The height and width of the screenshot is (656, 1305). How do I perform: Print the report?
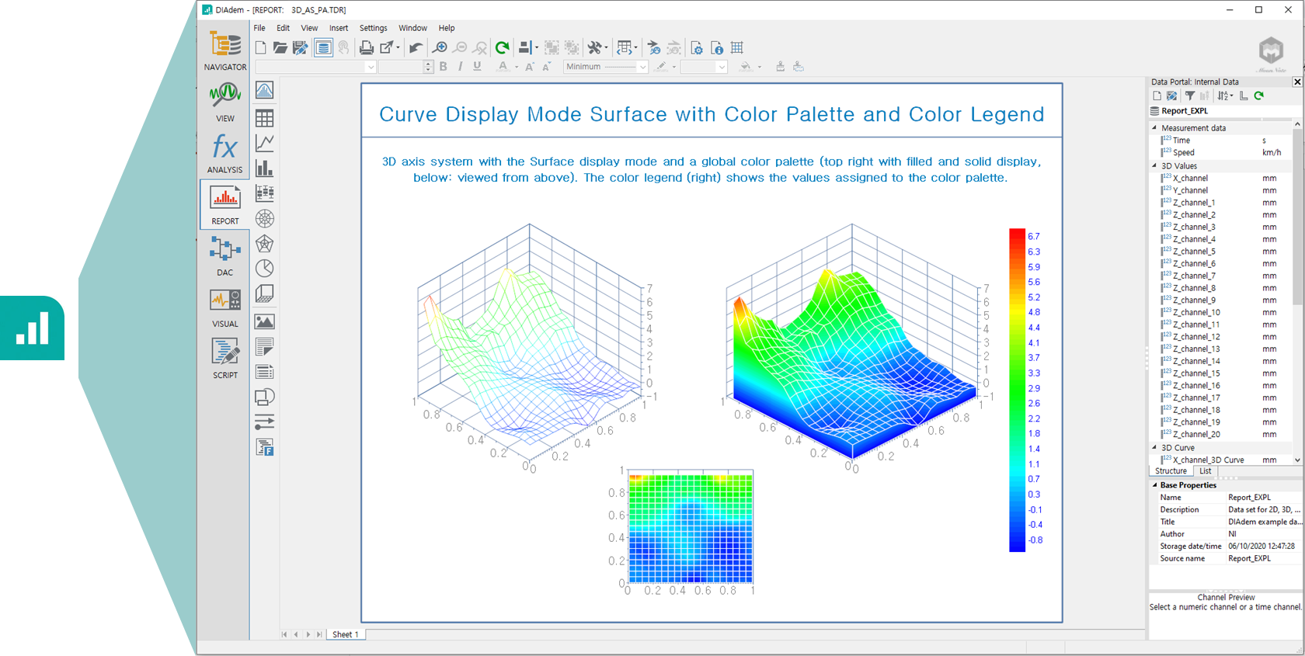tap(366, 48)
